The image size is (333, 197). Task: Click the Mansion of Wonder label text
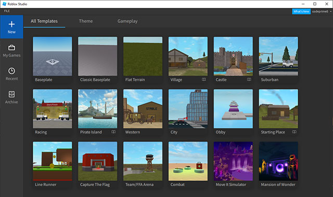[x=278, y=185]
